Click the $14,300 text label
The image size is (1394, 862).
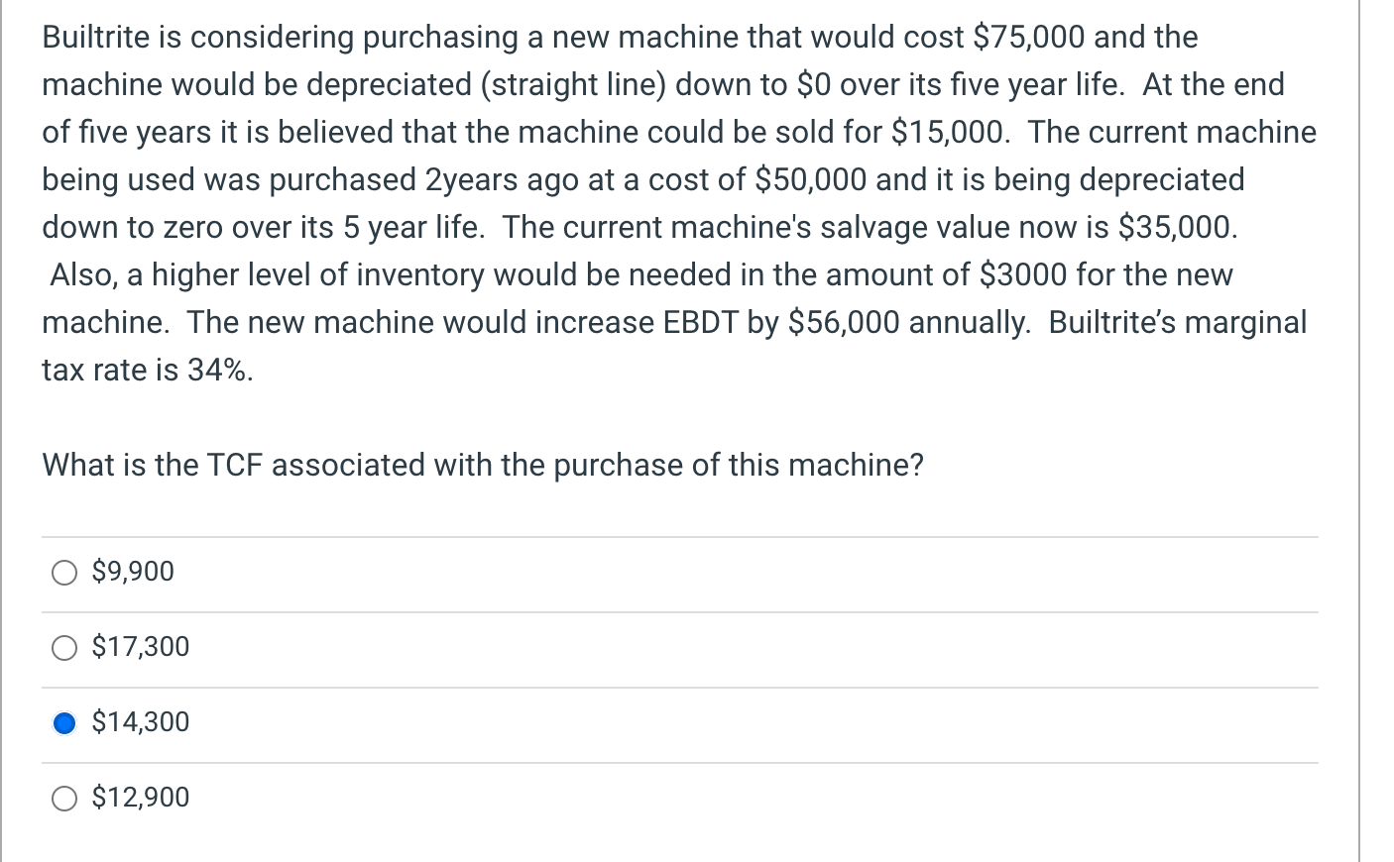[x=140, y=722]
